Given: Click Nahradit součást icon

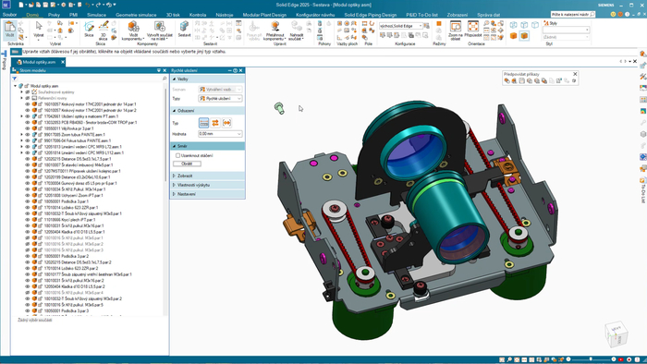Looking at the screenshot, I should point(297,27).
